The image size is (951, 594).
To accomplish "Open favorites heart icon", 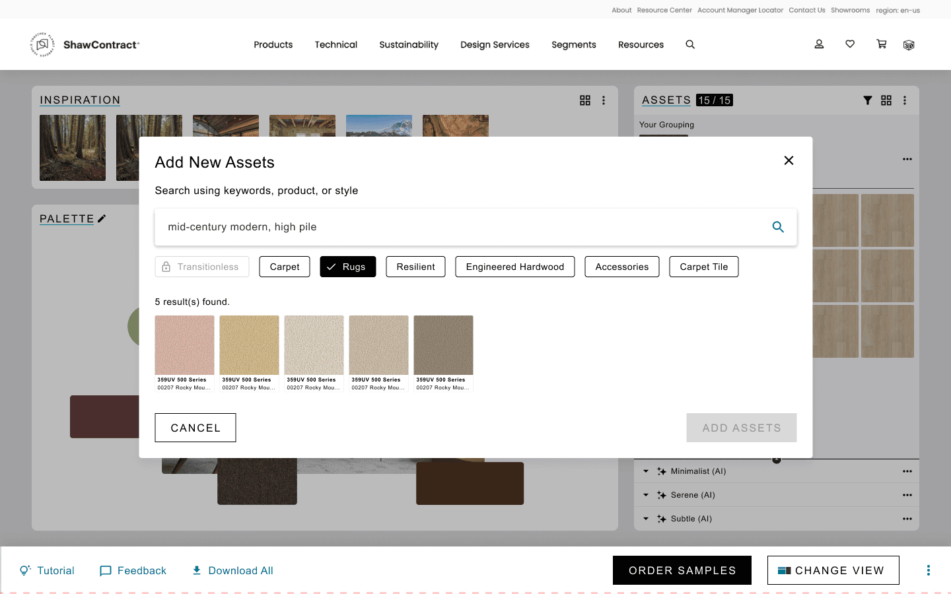I will click(x=850, y=44).
